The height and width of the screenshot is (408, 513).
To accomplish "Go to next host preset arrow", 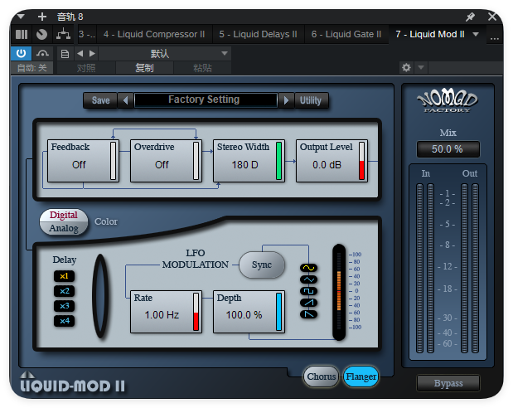I will (92, 53).
